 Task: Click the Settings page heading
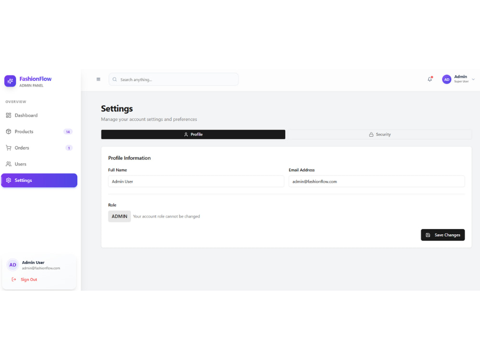click(x=117, y=108)
